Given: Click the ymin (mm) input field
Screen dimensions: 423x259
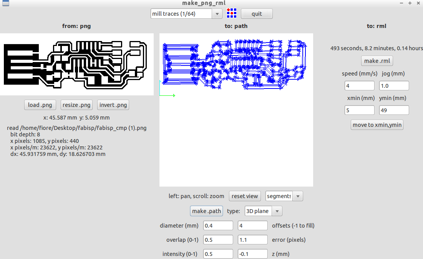Looking at the screenshot, I should [x=394, y=110].
